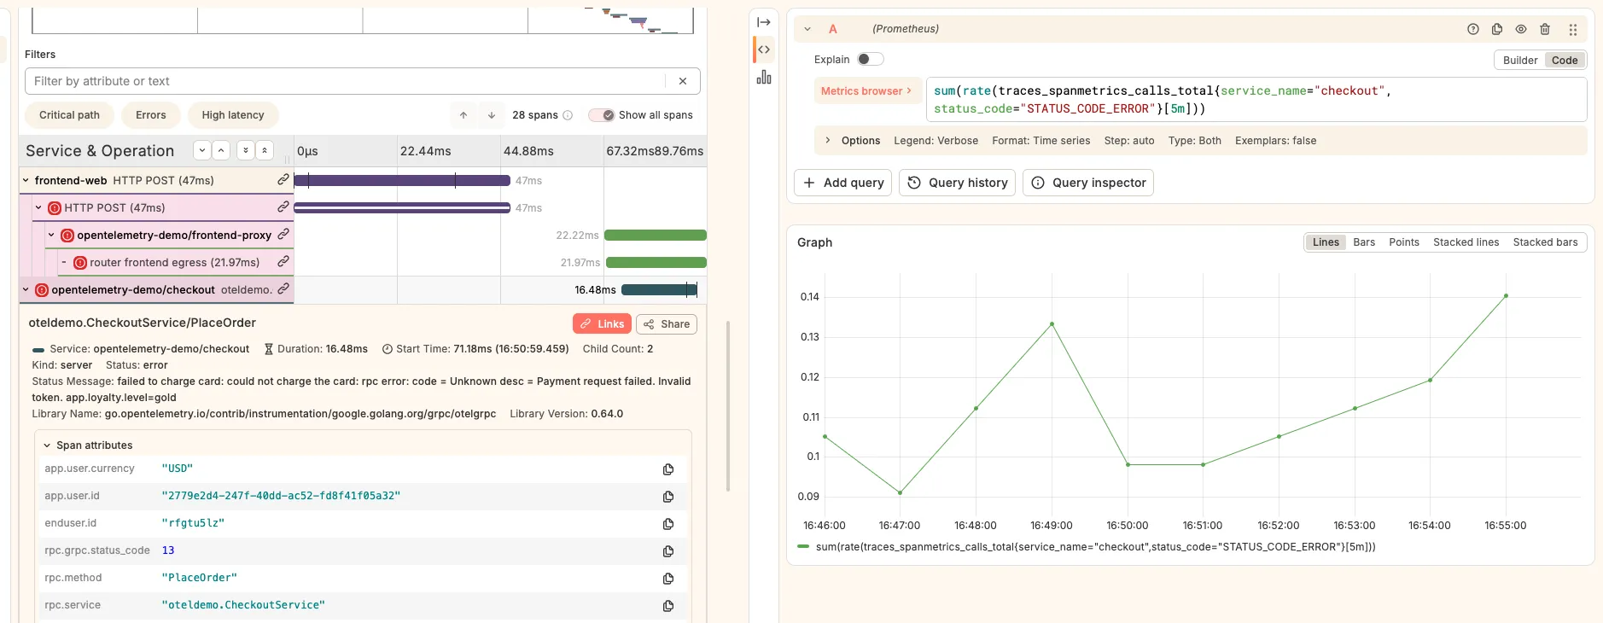Select Bars graph style
The image size is (1603, 623).
click(x=1364, y=242)
